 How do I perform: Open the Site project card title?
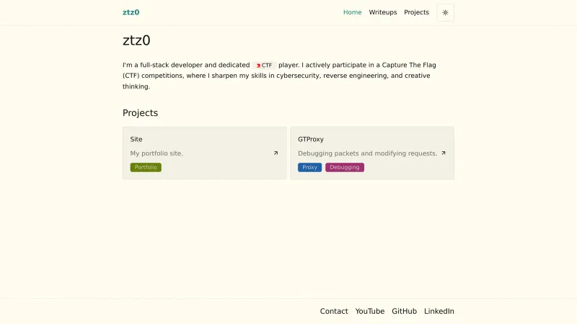click(136, 139)
